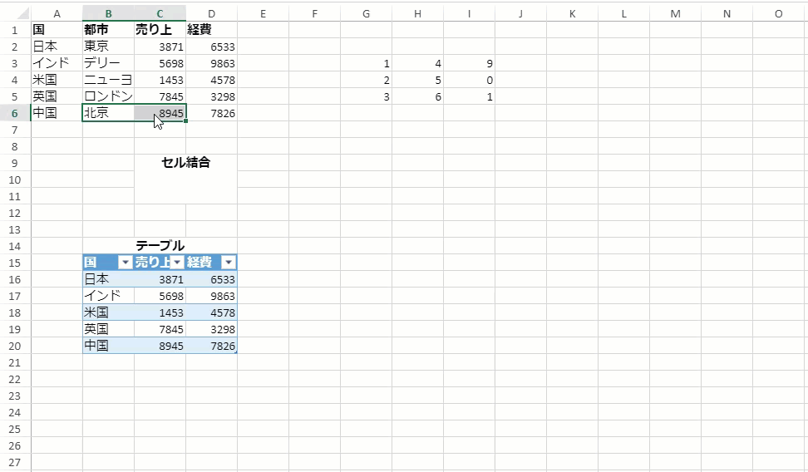The height and width of the screenshot is (472, 808).
Task: Select the column B header
Action: coord(108,13)
